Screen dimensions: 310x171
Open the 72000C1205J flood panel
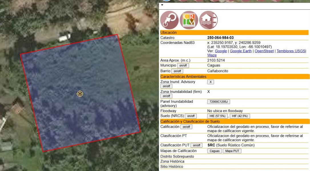click(219, 101)
